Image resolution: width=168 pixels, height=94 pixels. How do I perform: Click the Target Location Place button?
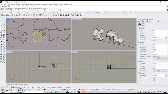(160, 70)
